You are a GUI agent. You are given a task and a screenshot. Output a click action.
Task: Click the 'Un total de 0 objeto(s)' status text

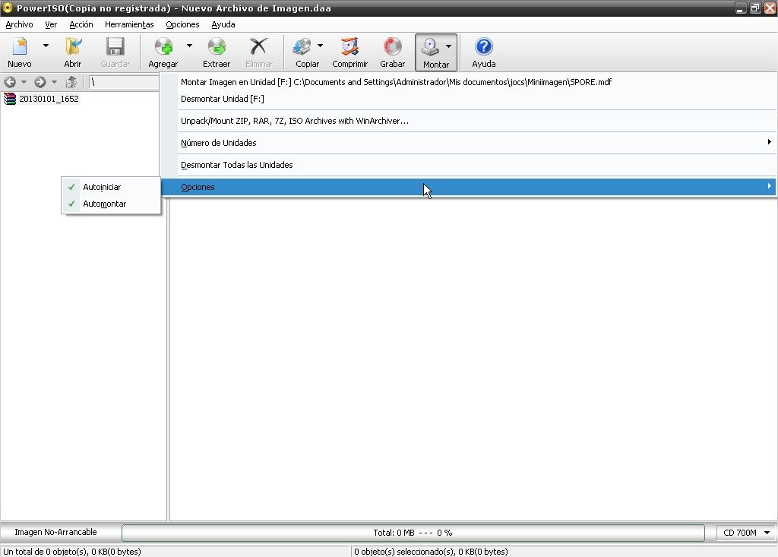coord(72,552)
